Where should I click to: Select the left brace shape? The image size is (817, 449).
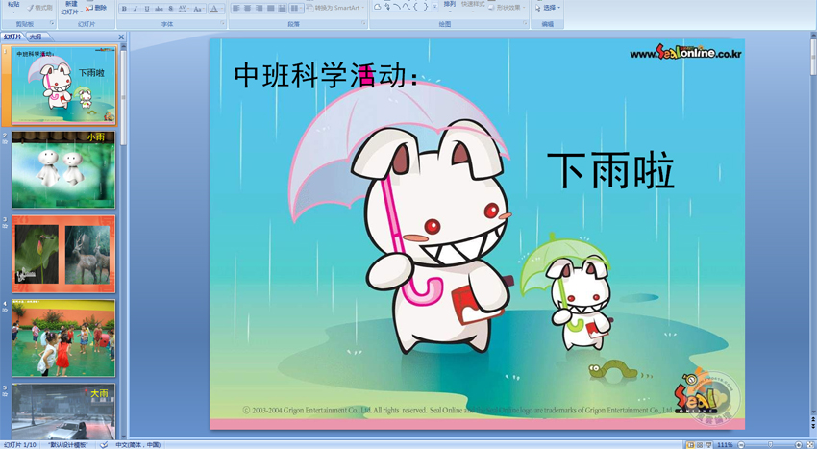(x=416, y=7)
